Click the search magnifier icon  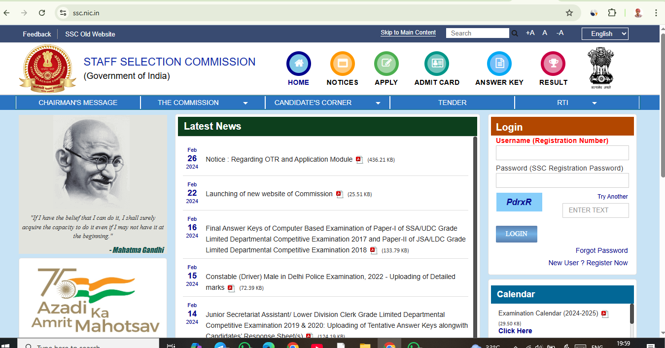[x=515, y=34]
